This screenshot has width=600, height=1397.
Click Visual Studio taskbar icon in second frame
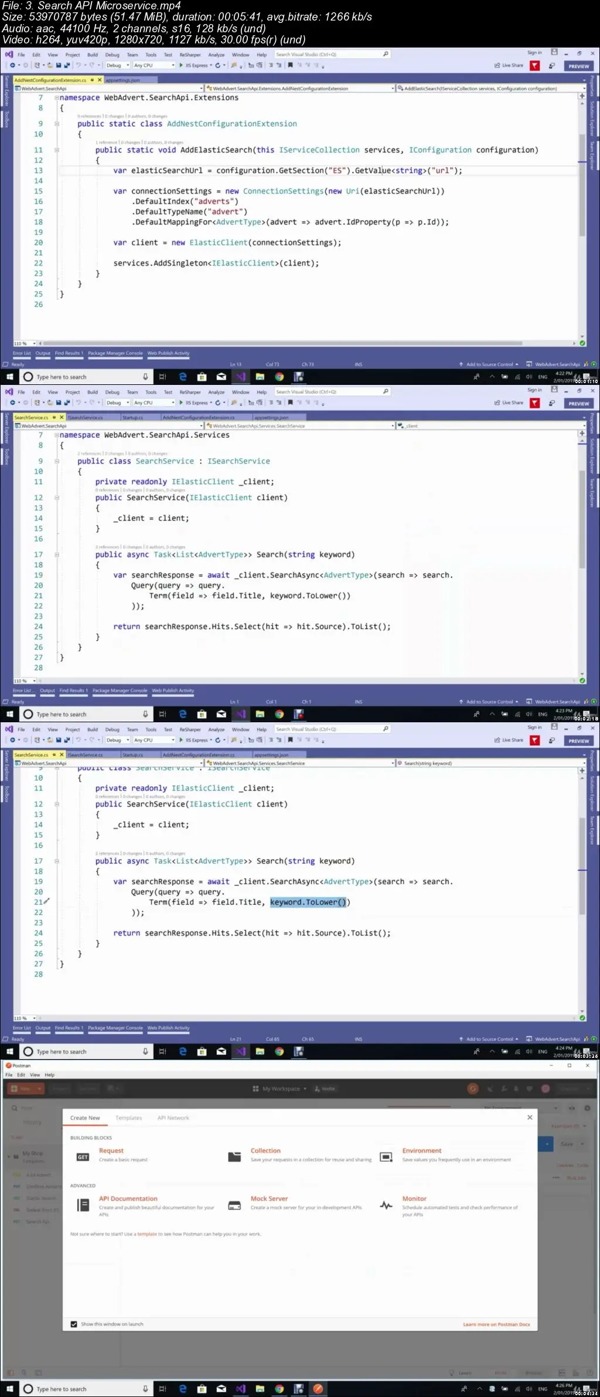coord(241,714)
